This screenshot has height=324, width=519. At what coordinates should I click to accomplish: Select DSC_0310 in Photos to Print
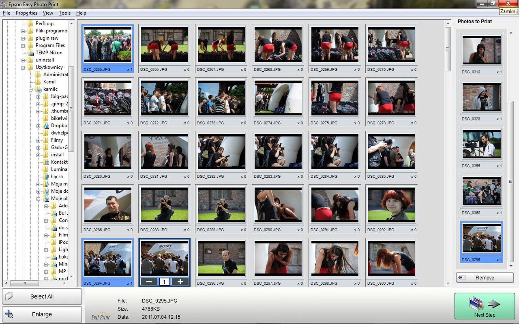pyautogui.click(x=482, y=55)
